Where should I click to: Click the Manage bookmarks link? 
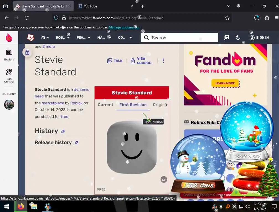[x=124, y=27]
